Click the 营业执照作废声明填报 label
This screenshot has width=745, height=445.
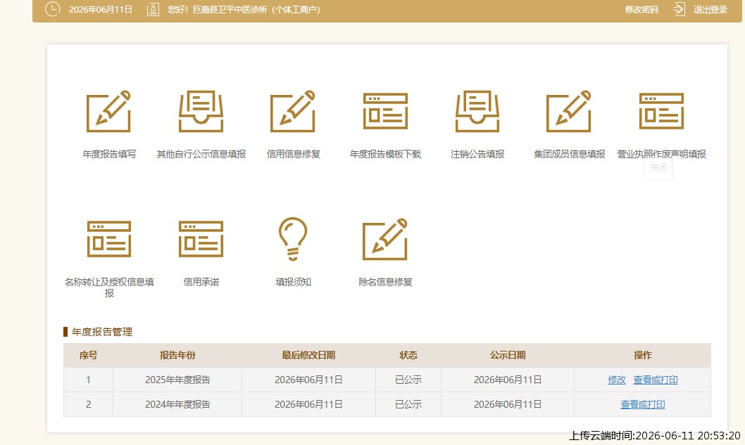click(661, 154)
